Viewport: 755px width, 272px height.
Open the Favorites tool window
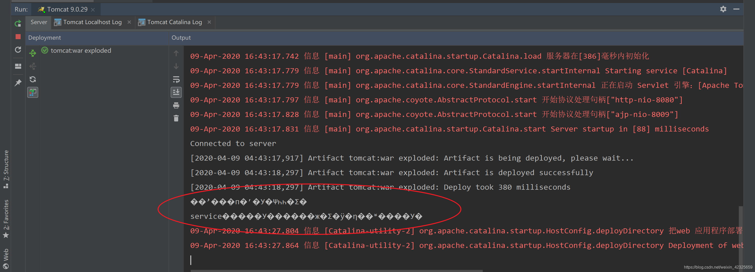click(6, 219)
